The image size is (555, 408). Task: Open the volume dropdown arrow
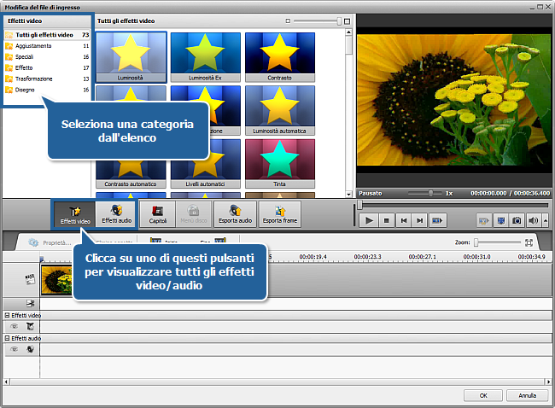coord(545,221)
